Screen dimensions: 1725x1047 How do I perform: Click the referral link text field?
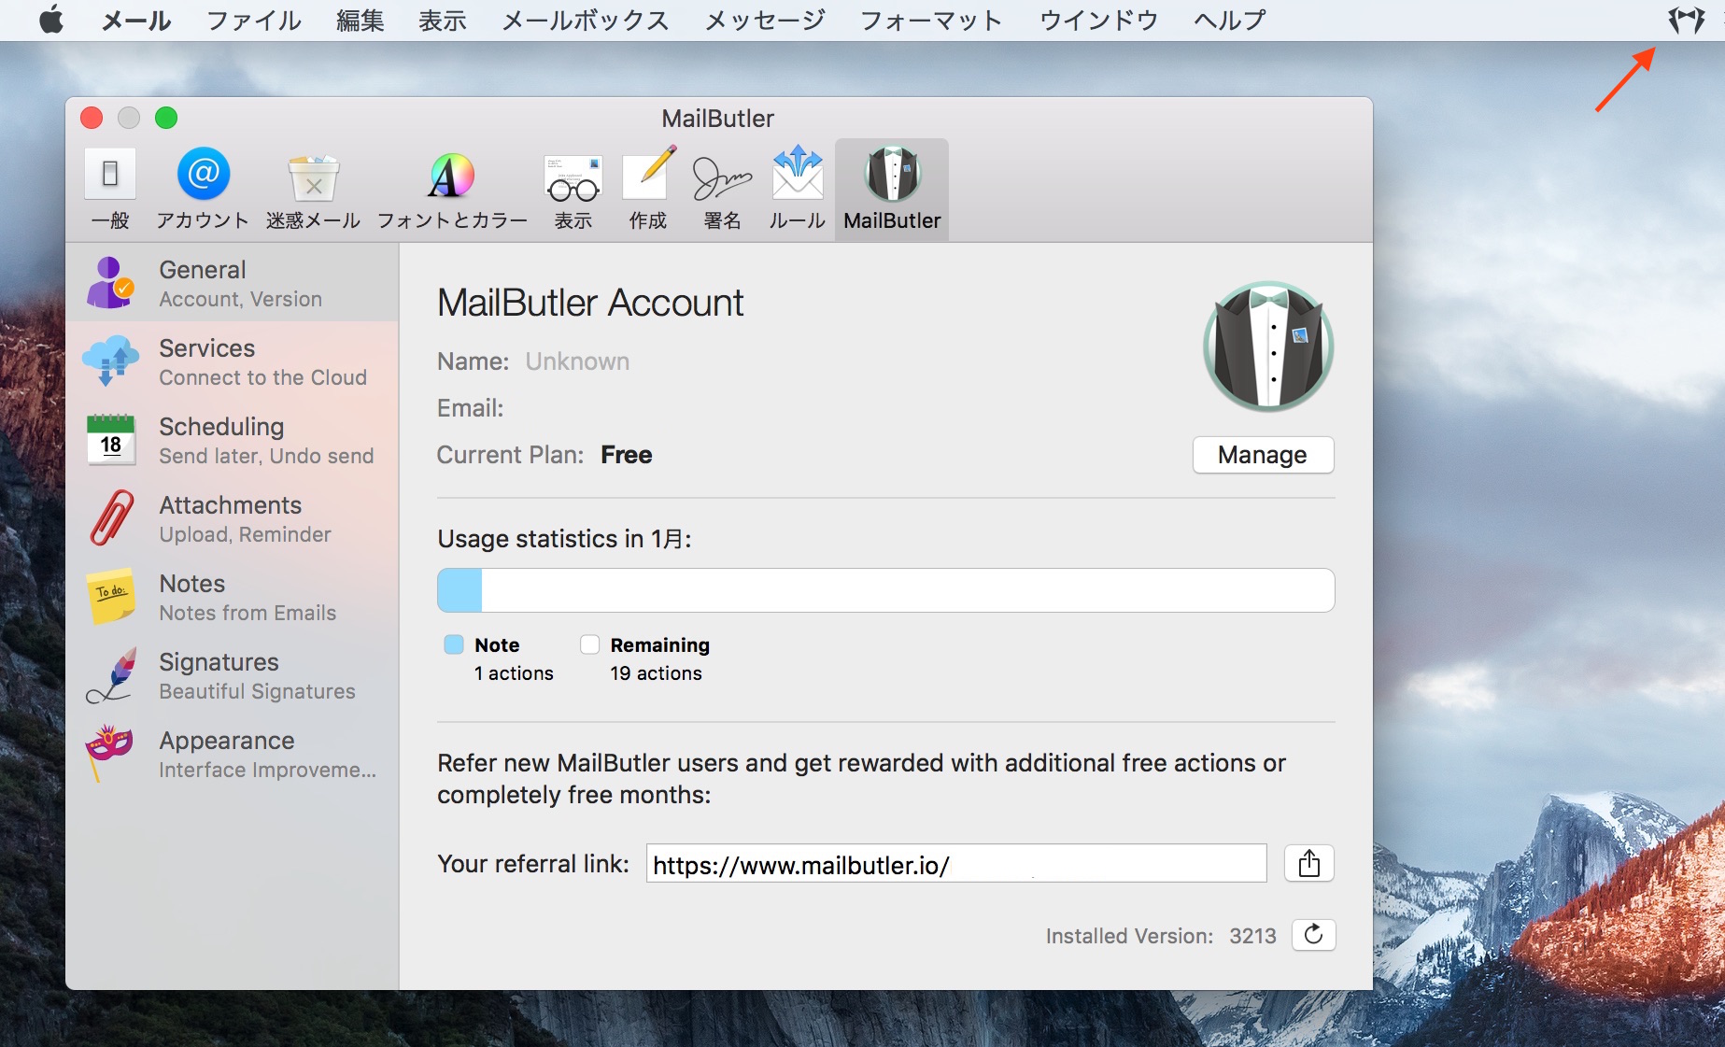(956, 864)
